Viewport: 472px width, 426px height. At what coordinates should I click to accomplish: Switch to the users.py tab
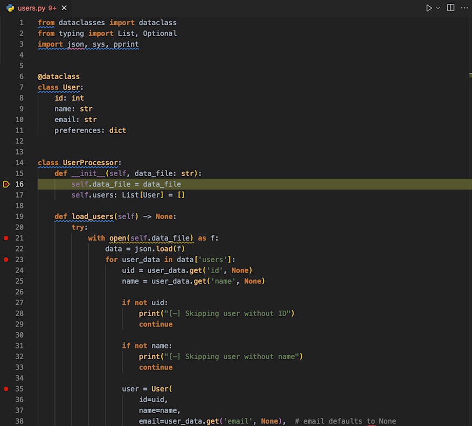32,8
